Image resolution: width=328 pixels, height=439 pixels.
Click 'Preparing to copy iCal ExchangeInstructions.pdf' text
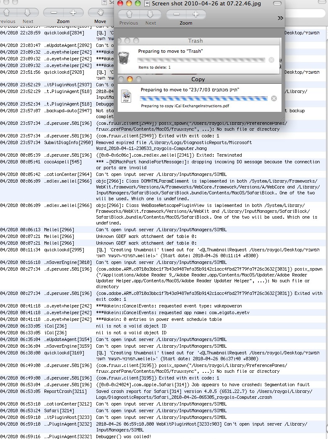point(185,106)
